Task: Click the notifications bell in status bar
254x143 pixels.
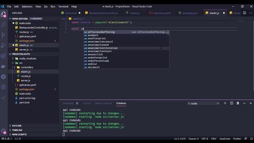Action: tap(251, 139)
